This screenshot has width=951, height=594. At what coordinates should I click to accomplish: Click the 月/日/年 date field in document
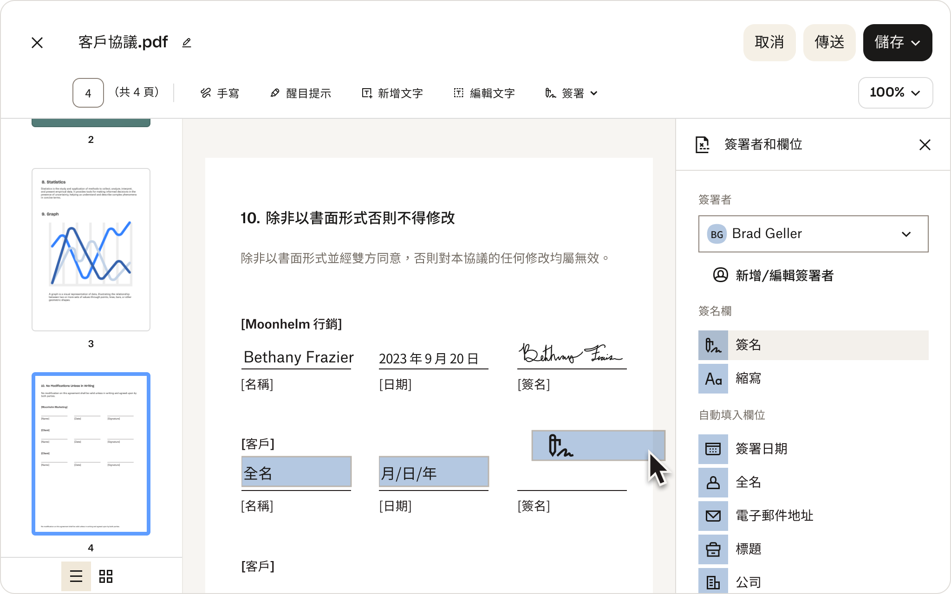pyautogui.click(x=434, y=472)
